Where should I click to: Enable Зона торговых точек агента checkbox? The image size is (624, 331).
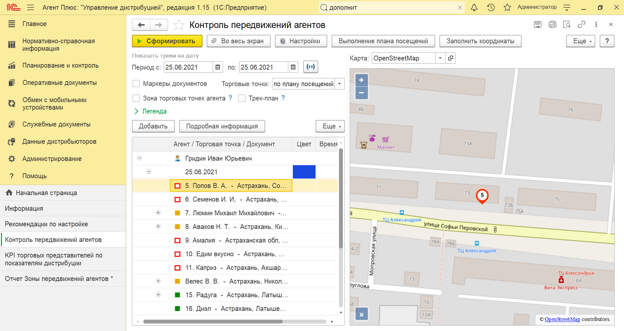(x=136, y=98)
